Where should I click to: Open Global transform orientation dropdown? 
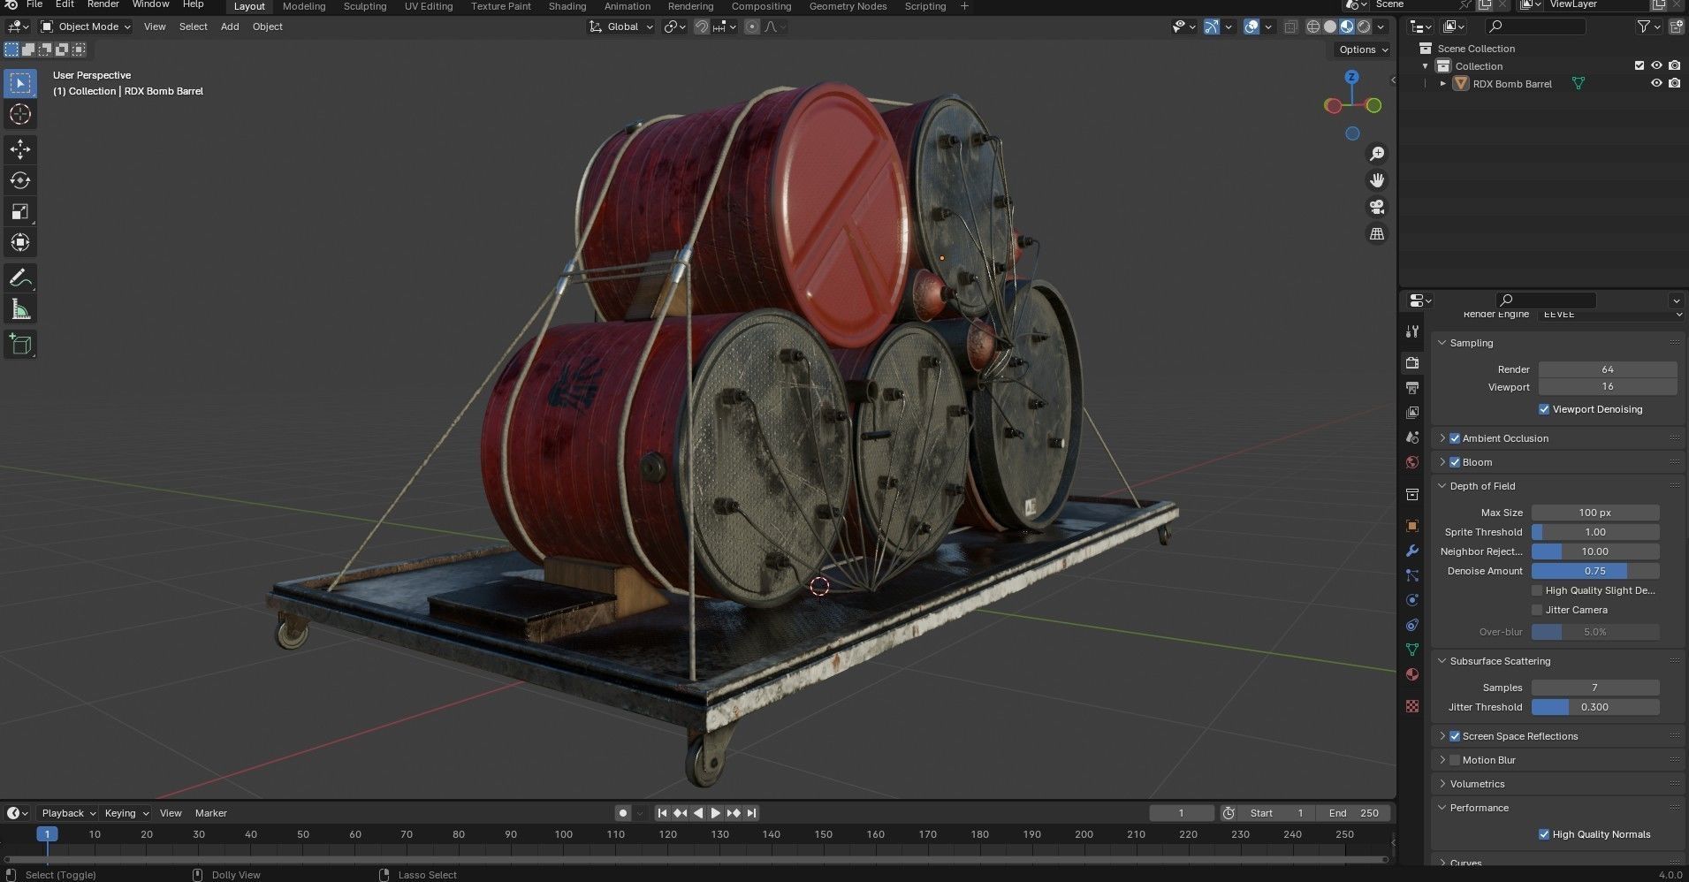pyautogui.click(x=621, y=27)
